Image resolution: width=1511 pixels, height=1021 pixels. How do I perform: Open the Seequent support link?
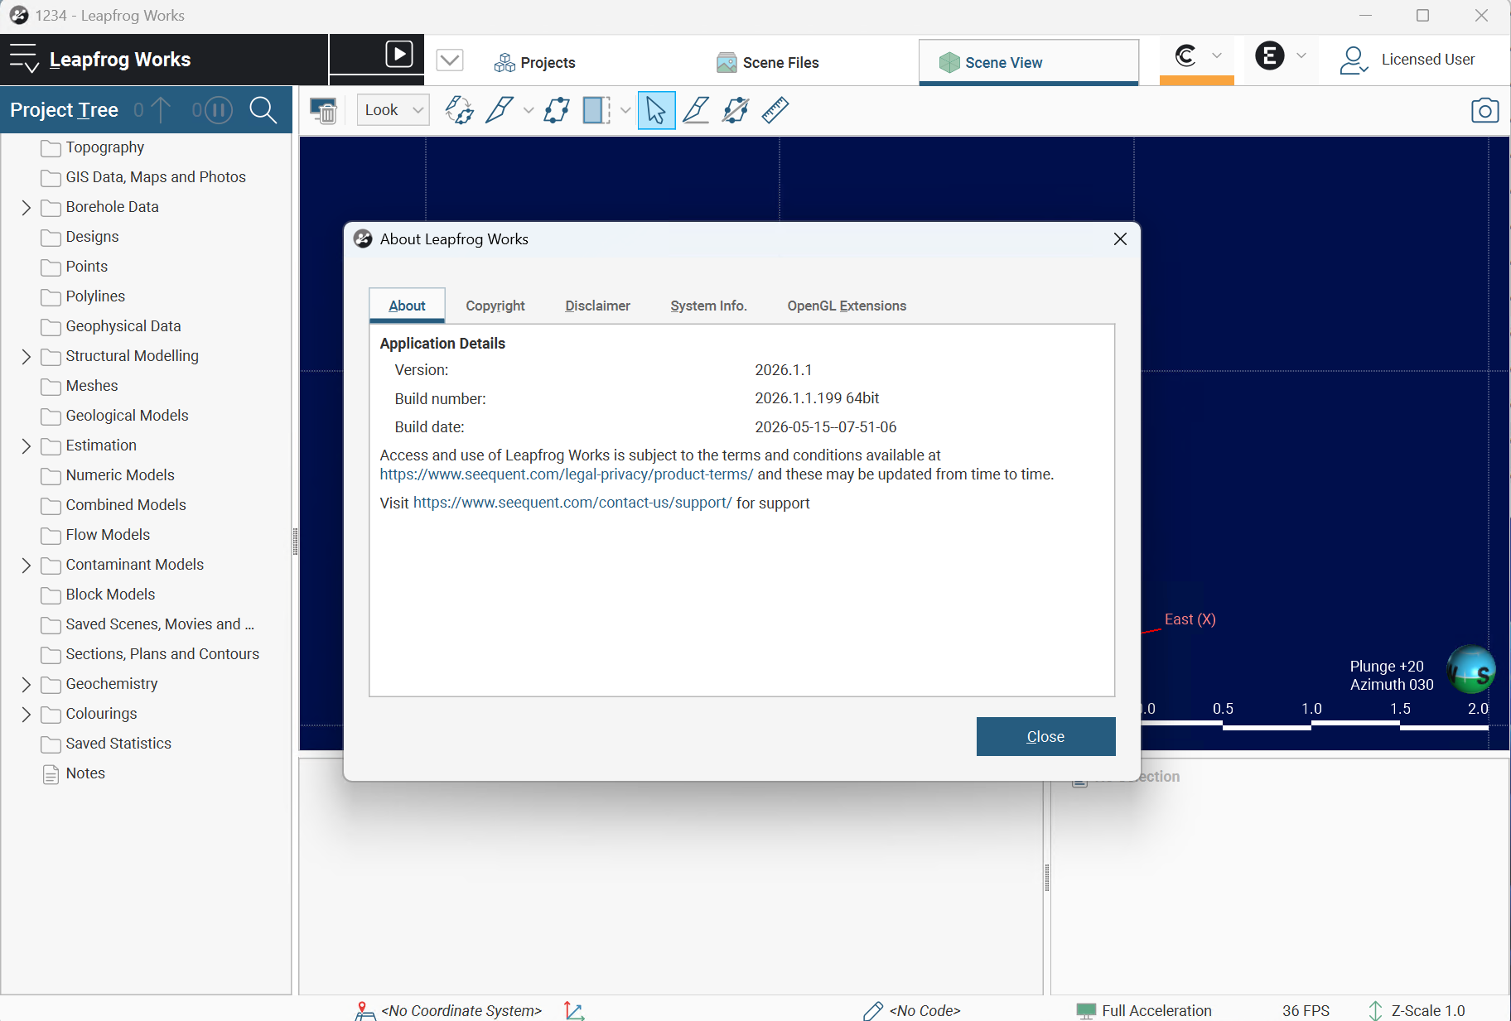pyautogui.click(x=572, y=503)
